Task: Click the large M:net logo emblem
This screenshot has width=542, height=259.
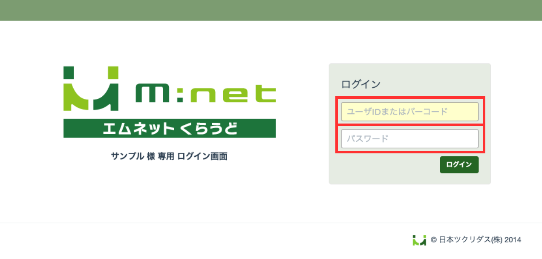Action: point(91,88)
